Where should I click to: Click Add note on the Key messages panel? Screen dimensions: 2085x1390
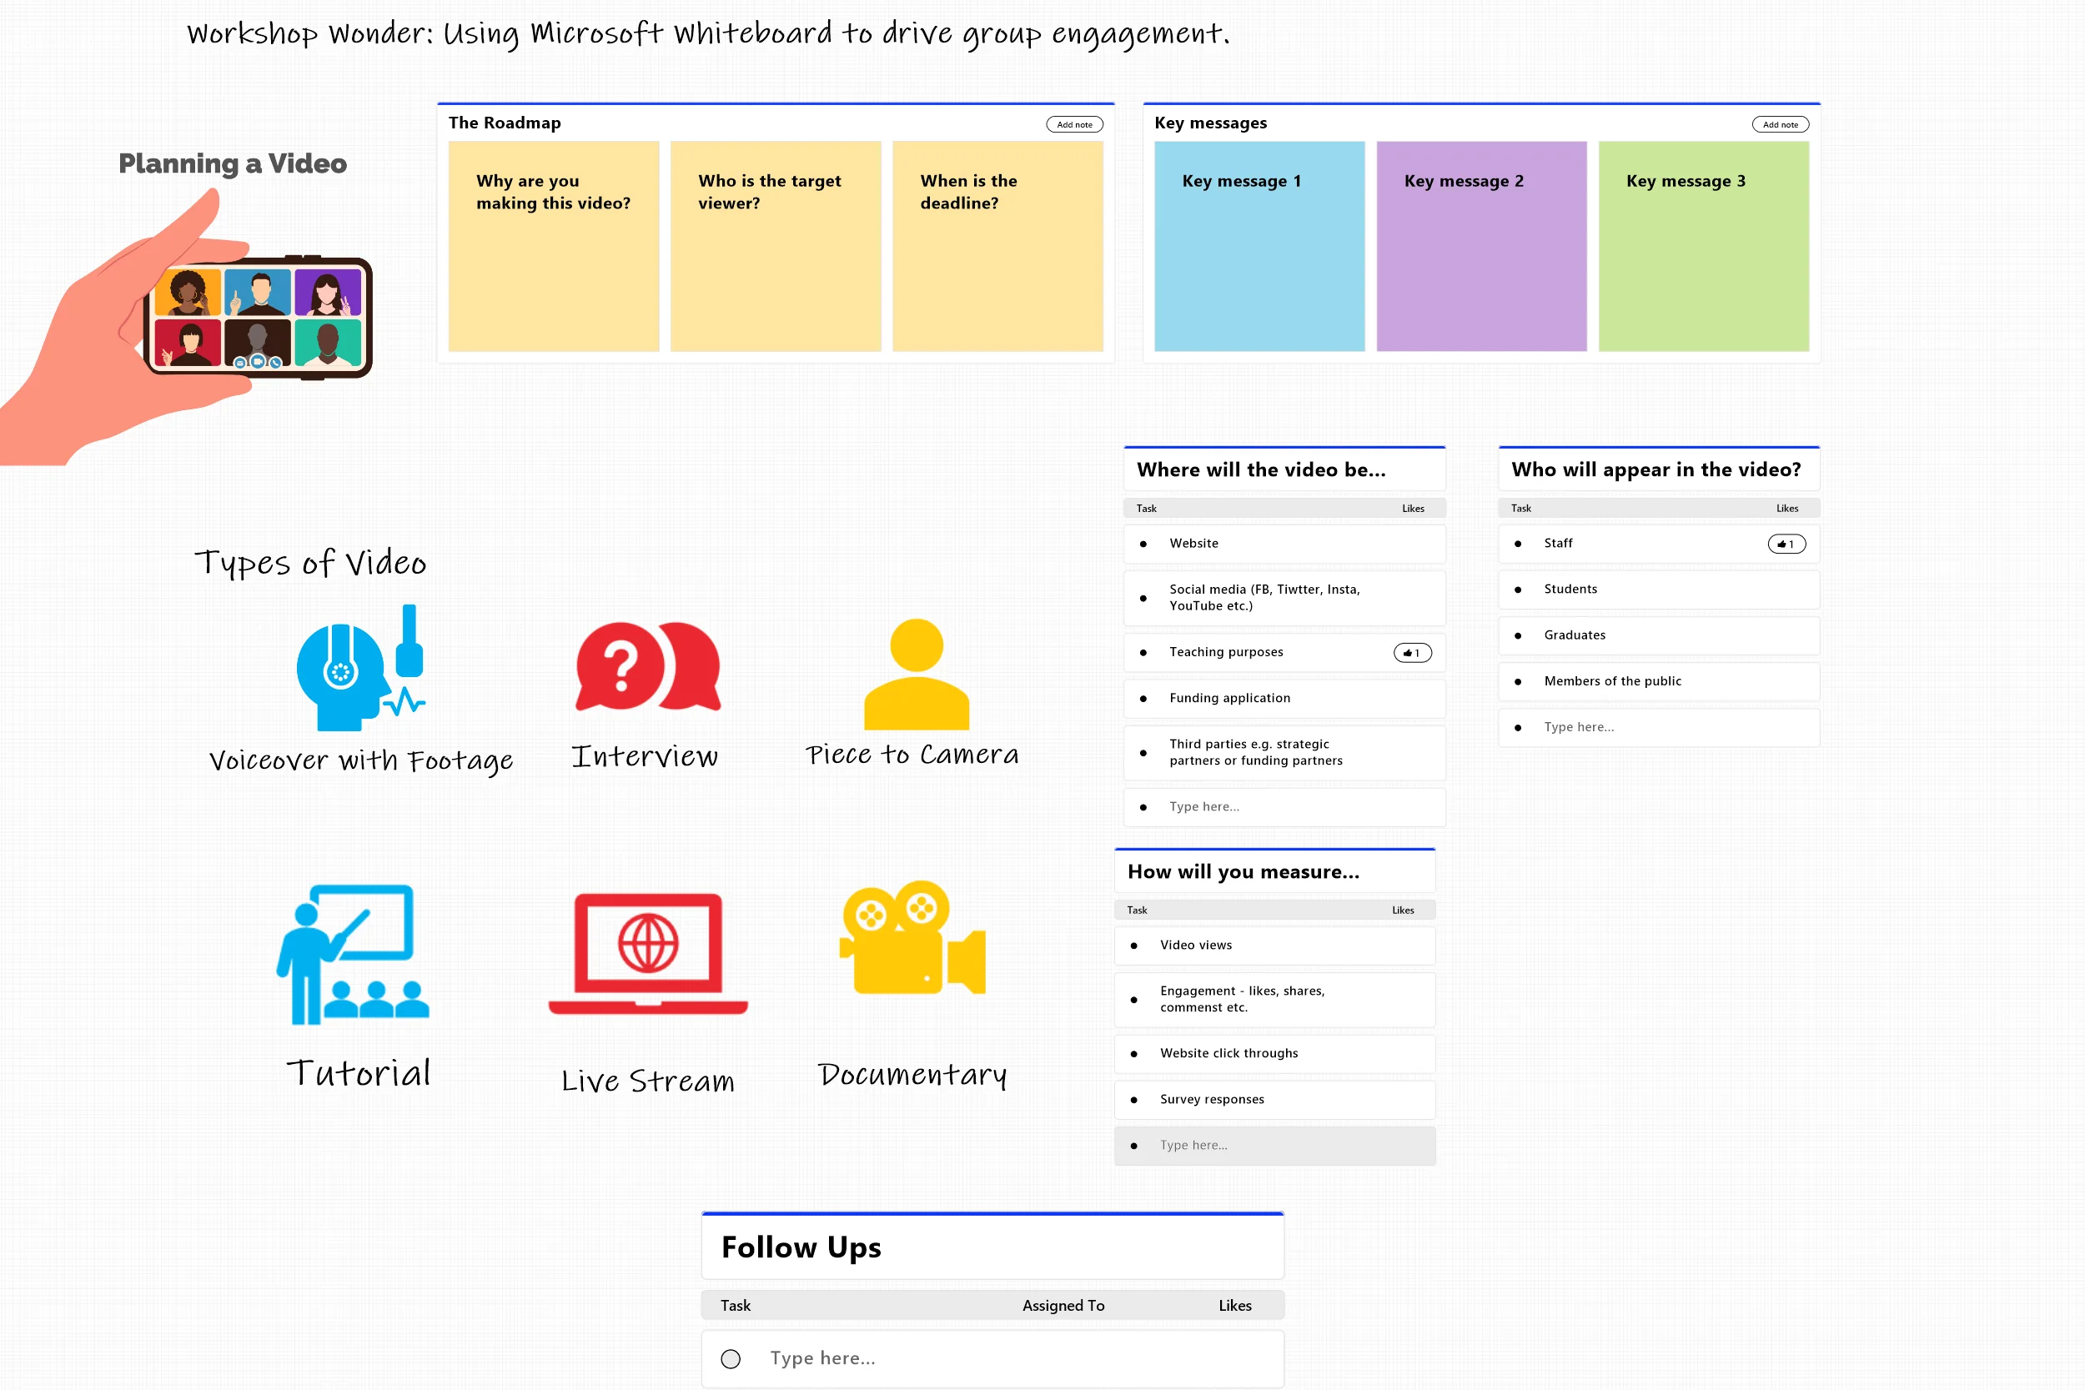click(x=1781, y=124)
